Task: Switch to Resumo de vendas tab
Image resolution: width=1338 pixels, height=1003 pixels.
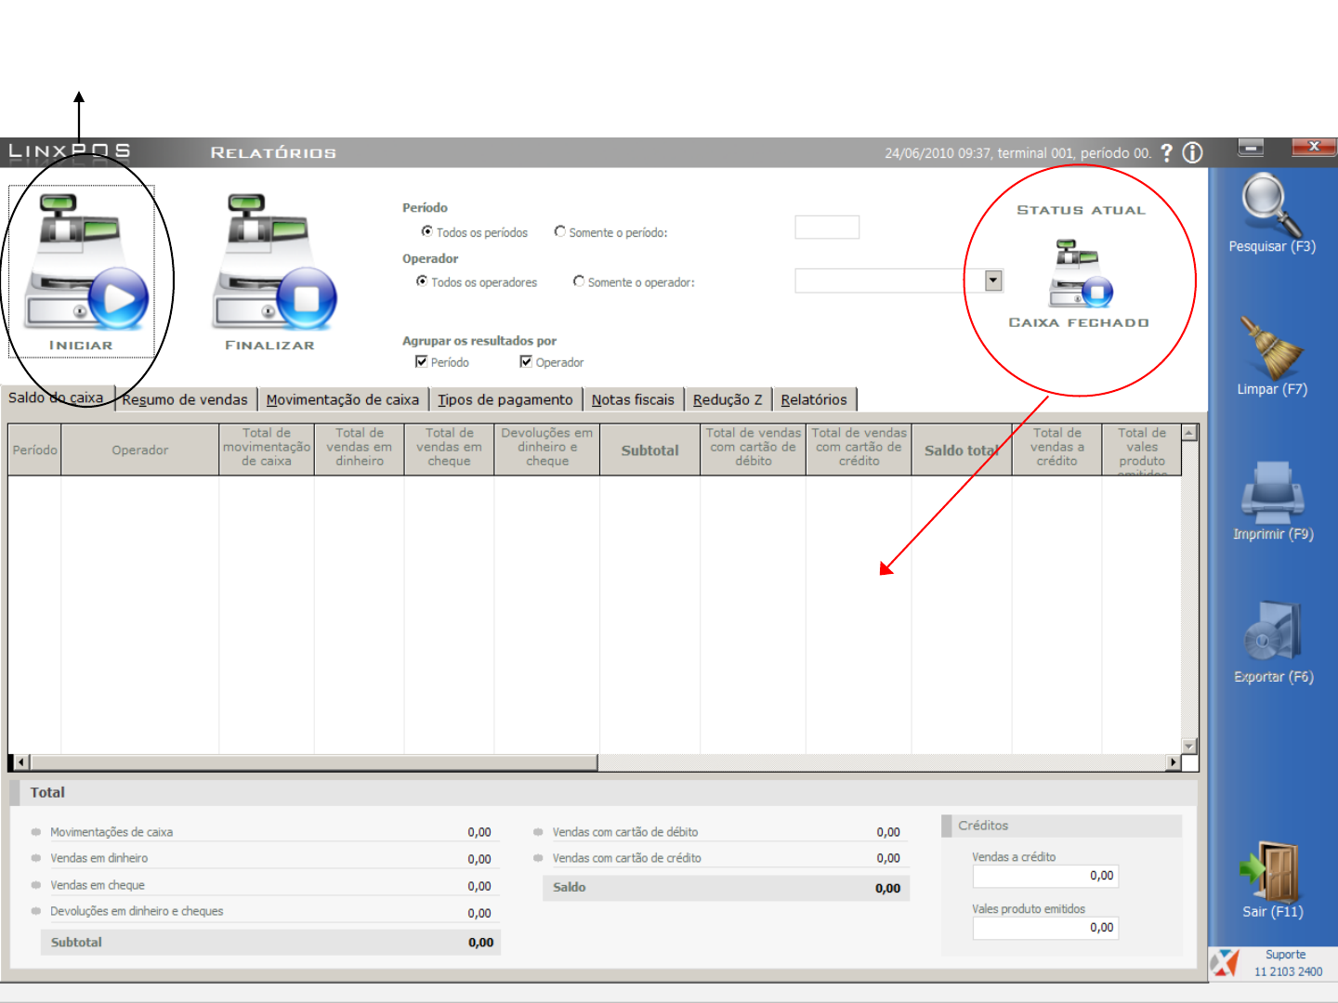Action: pos(185,399)
